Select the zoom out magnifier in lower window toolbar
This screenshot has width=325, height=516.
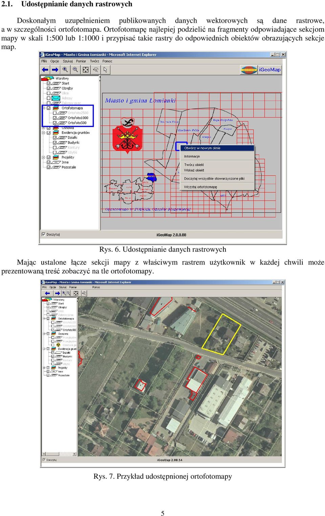point(68,293)
